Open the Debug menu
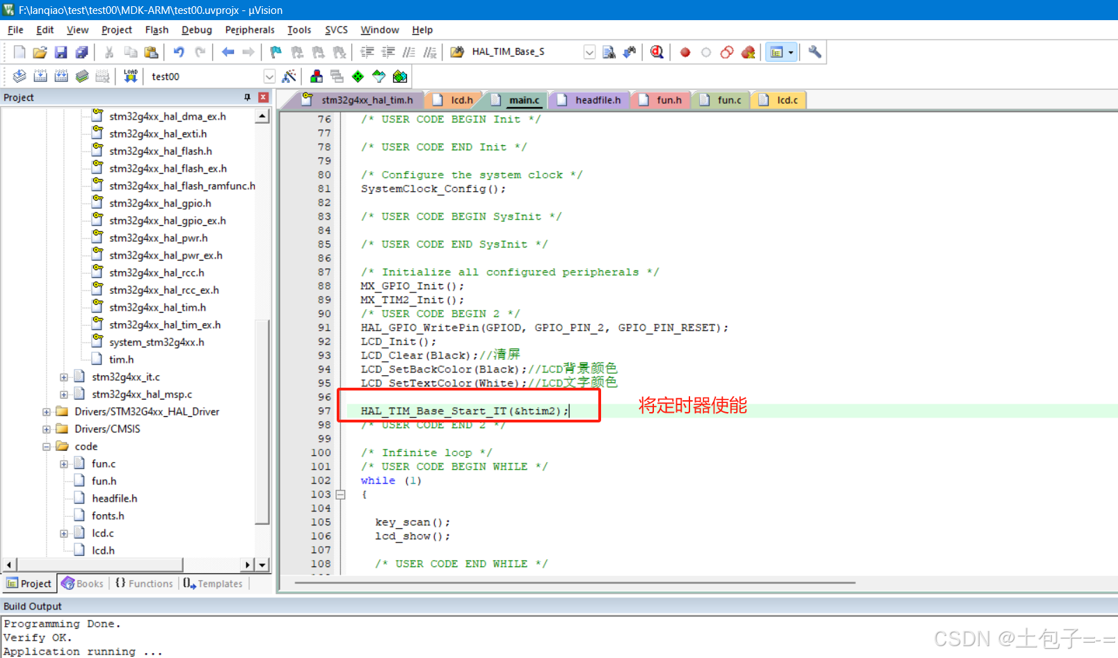Viewport: 1118px width, 658px height. click(197, 30)
